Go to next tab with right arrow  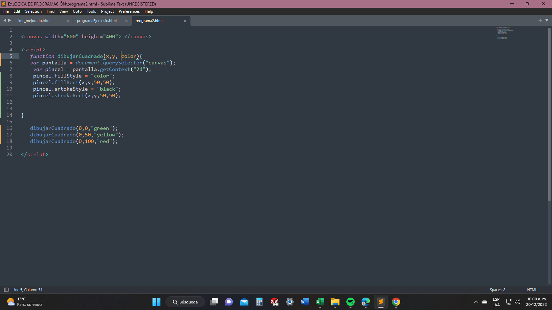point(10,20)
